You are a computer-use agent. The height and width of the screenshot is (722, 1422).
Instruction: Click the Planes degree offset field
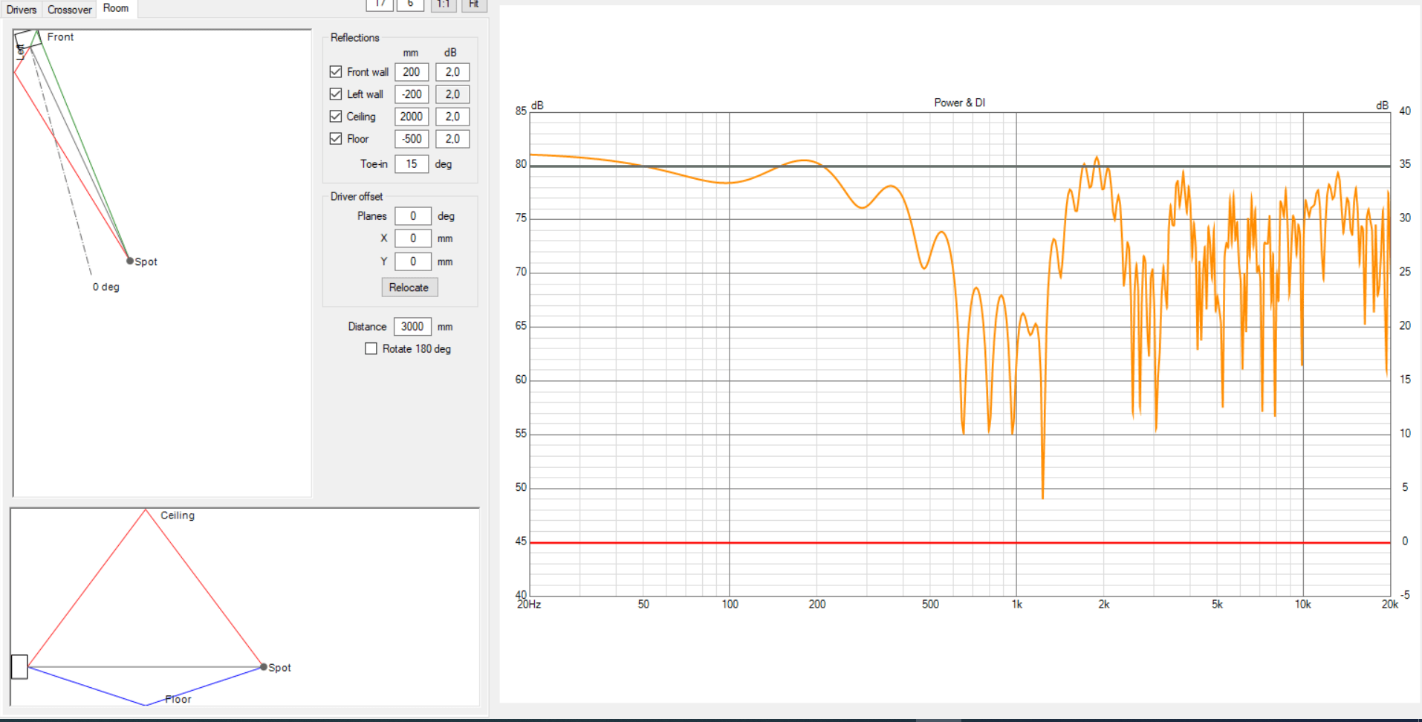413,216
